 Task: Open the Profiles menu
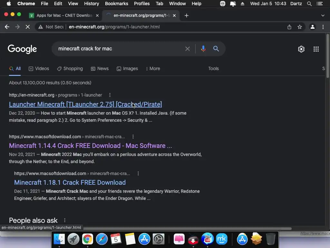click(142, 4)
